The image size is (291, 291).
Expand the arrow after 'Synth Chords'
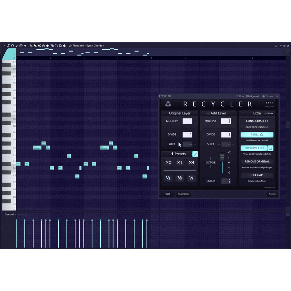click(104, 46)
